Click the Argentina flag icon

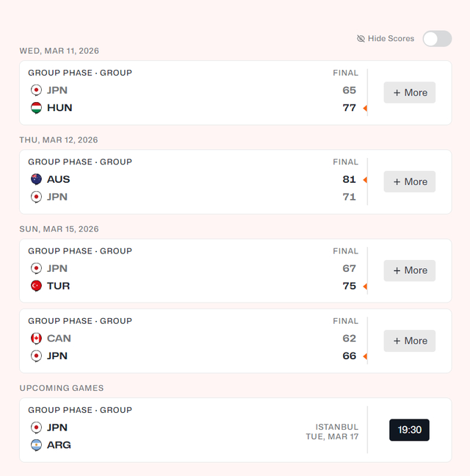36,445
